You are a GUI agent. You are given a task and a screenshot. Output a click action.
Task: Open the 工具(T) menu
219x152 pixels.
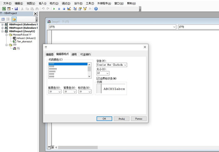[90, 3]
